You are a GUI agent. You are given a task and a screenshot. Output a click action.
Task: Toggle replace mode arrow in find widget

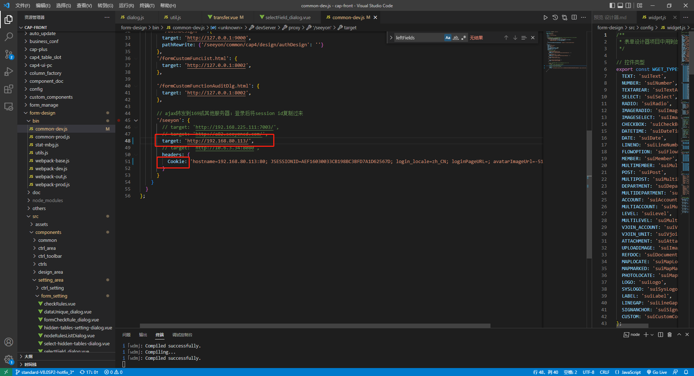[x=391, y=38]
